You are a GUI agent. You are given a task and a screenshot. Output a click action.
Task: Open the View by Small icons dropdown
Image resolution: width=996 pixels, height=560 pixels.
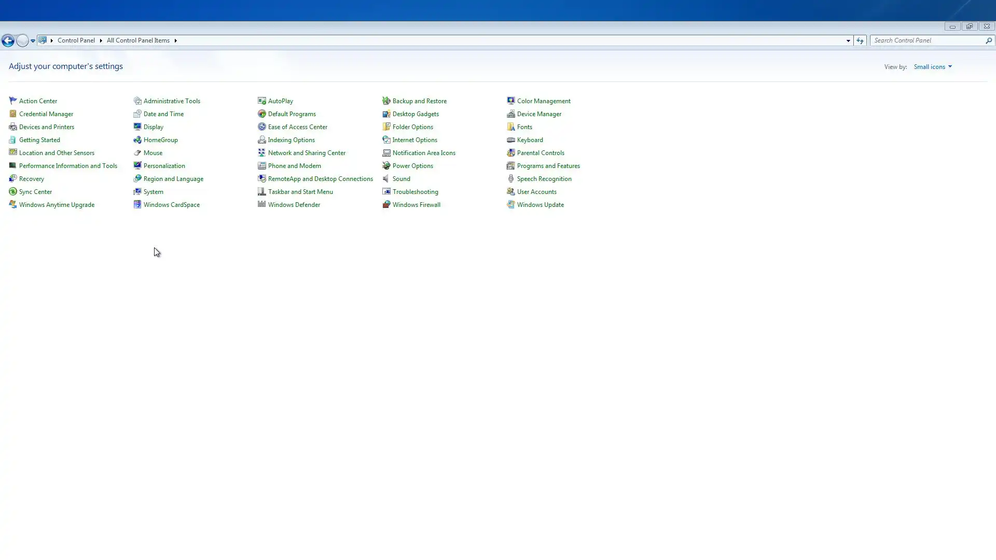[x=932, y=66]
